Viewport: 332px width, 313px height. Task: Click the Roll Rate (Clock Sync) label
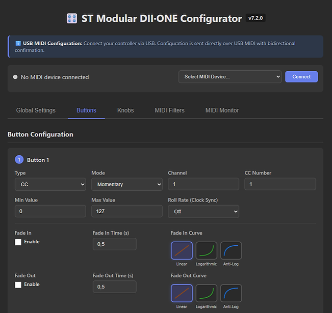point(193,200)
